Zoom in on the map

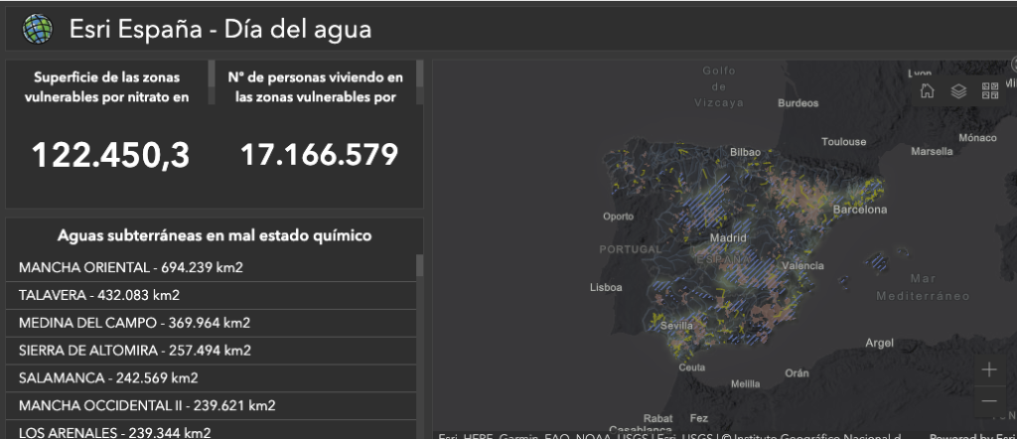pos(989,369)
